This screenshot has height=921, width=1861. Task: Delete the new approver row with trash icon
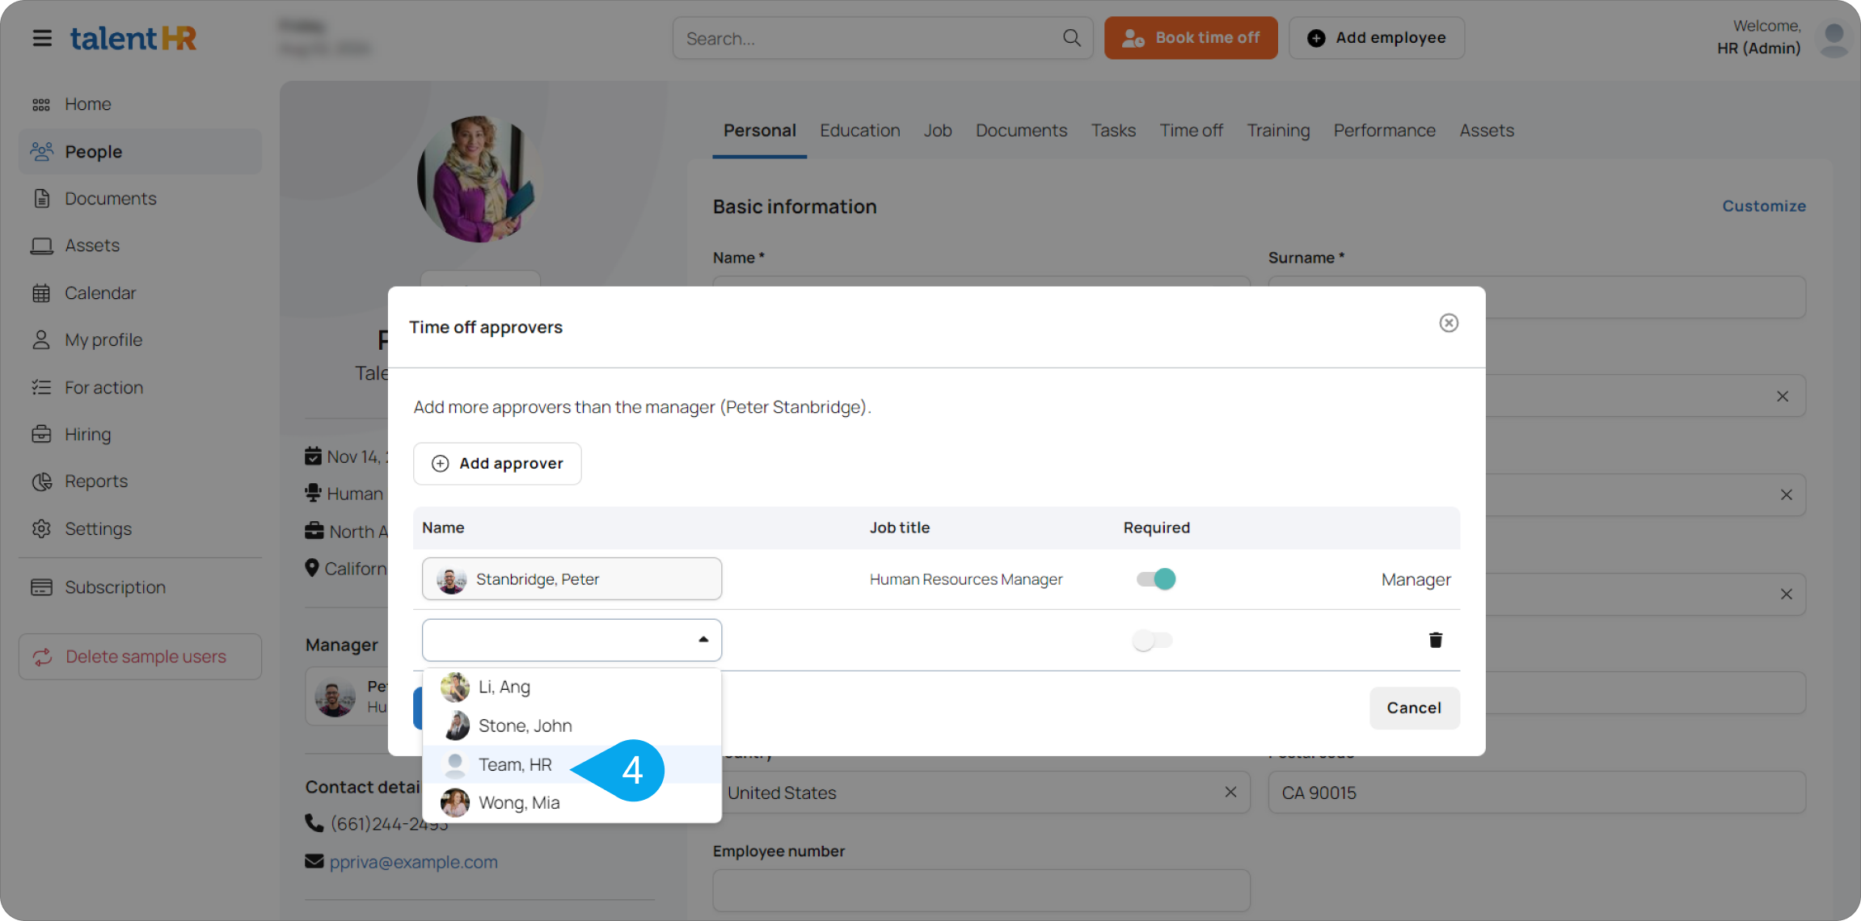pyautogui.click(x=1435, y=640)
